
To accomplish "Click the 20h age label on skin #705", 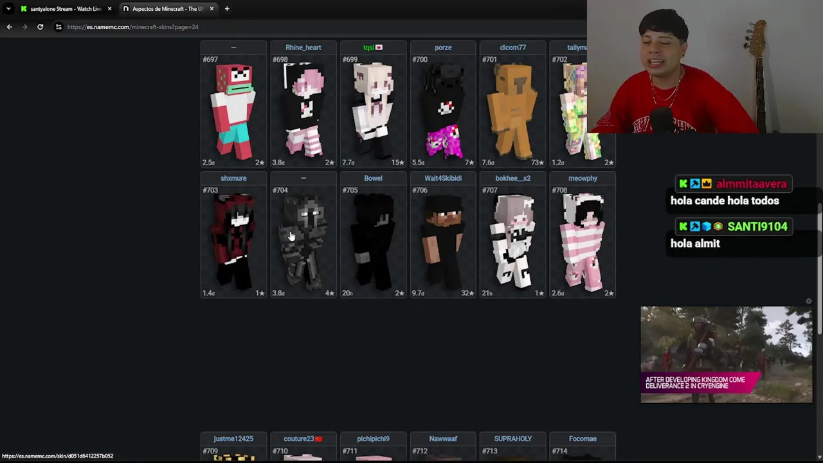I will click(x=347, y=293).
